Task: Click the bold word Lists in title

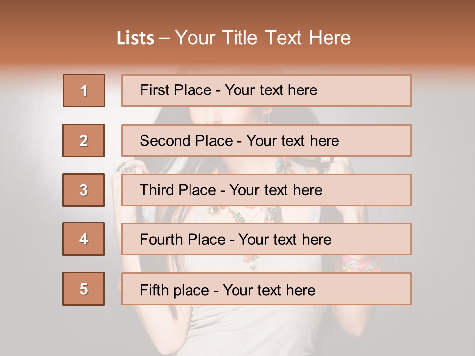Action: click(x=136, y=38)
